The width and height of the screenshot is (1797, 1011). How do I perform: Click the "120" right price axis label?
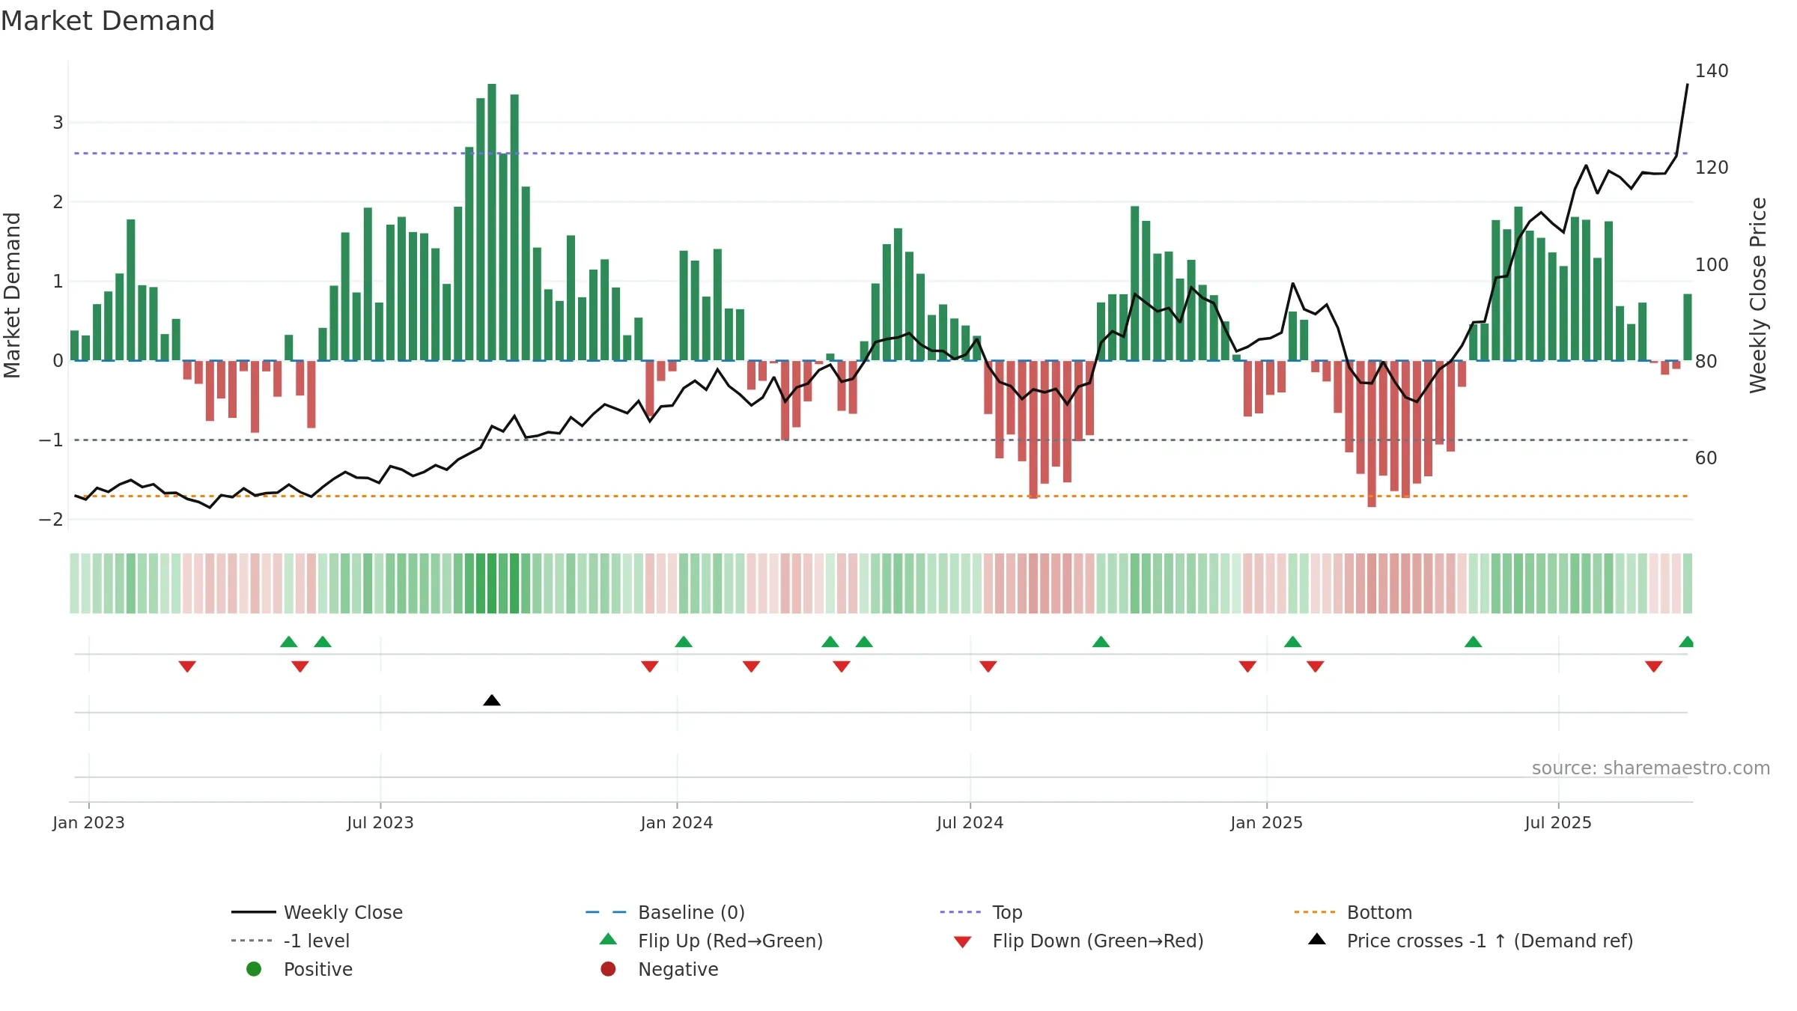click(x=1712, y=168)
